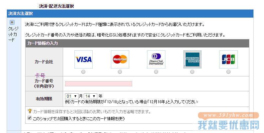The image size is (264, 133).
Task: Open the expiry month dropdown
Action: click(x=71, y=96)
